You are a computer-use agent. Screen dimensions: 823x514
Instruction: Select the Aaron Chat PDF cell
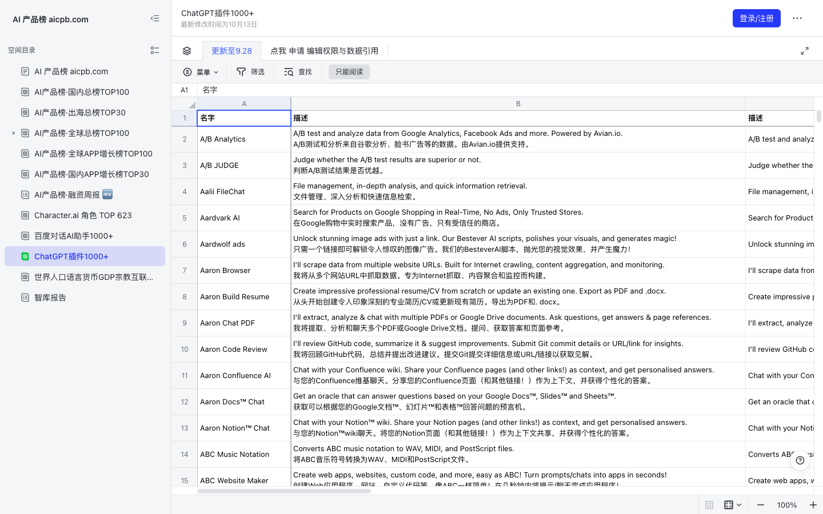[244, 323]
